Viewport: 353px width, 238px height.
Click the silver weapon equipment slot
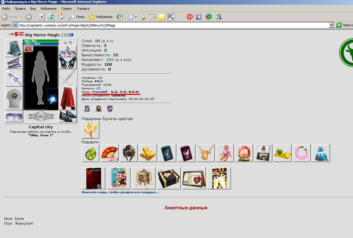click(x=14, y=78)
